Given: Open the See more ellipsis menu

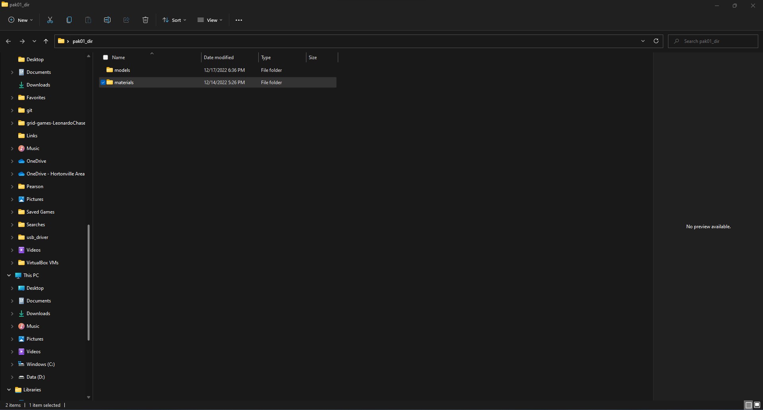Looking at the screenshot, I should pos(239,20).
